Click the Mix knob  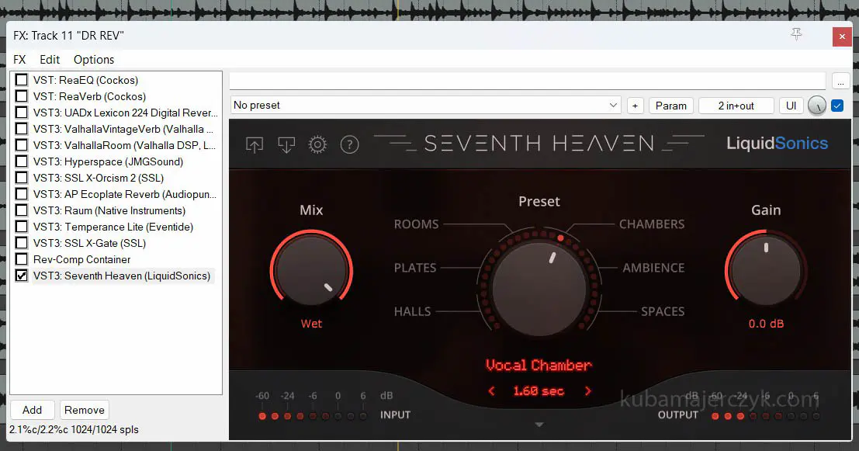(x=311, y=269)
